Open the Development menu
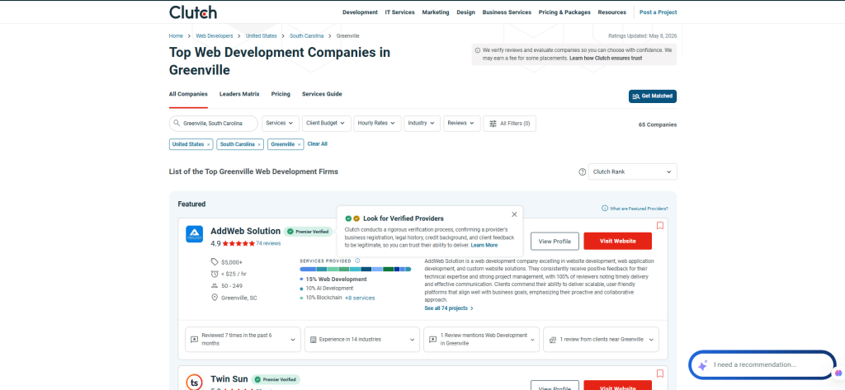 [360, 12]
